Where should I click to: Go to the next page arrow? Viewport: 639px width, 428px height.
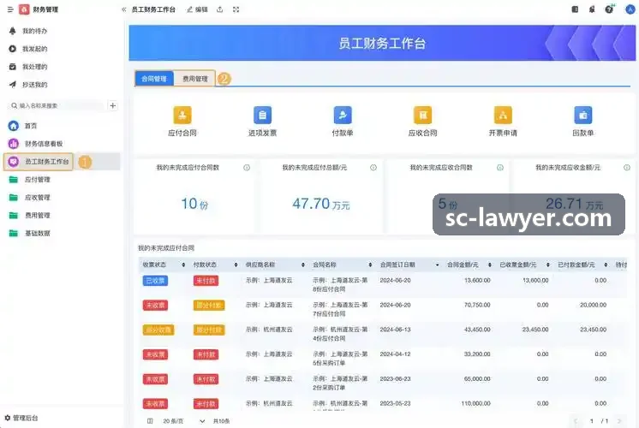[619, 421]
